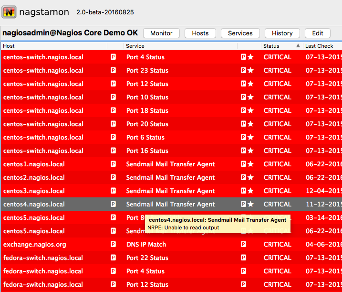This screenshot has height=292, width=342.
Task: Click the star icon on the Port 6 Status row
Action: tap(250, 137)
